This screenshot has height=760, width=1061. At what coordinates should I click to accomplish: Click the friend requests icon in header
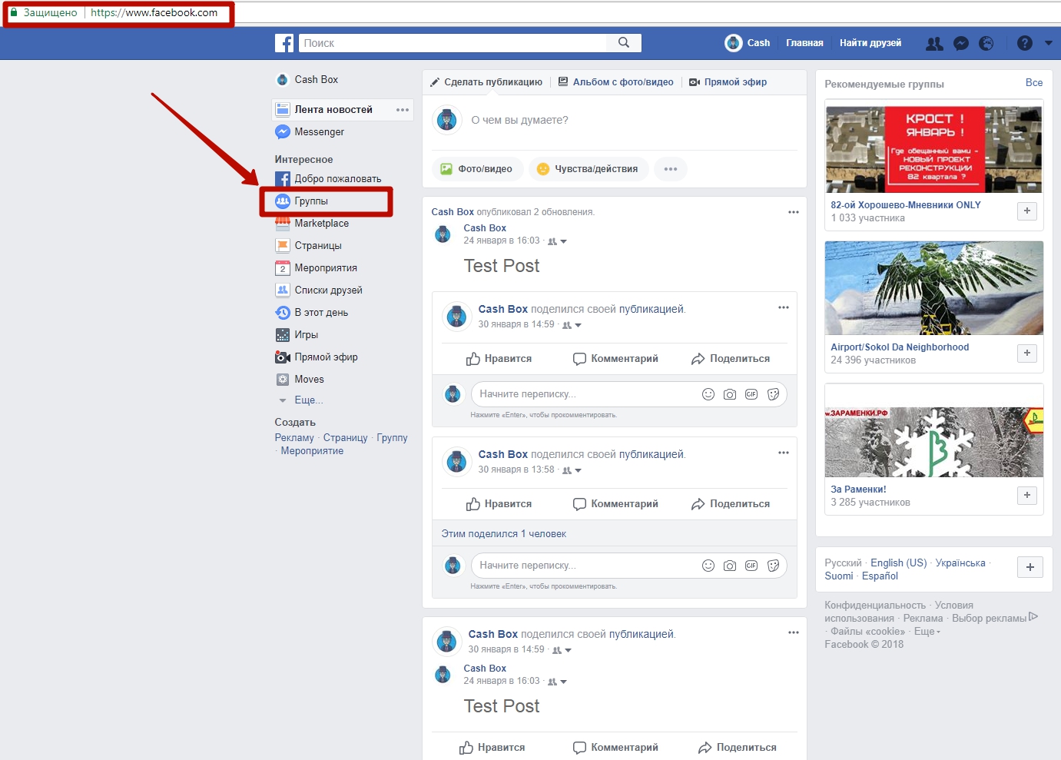934,44
